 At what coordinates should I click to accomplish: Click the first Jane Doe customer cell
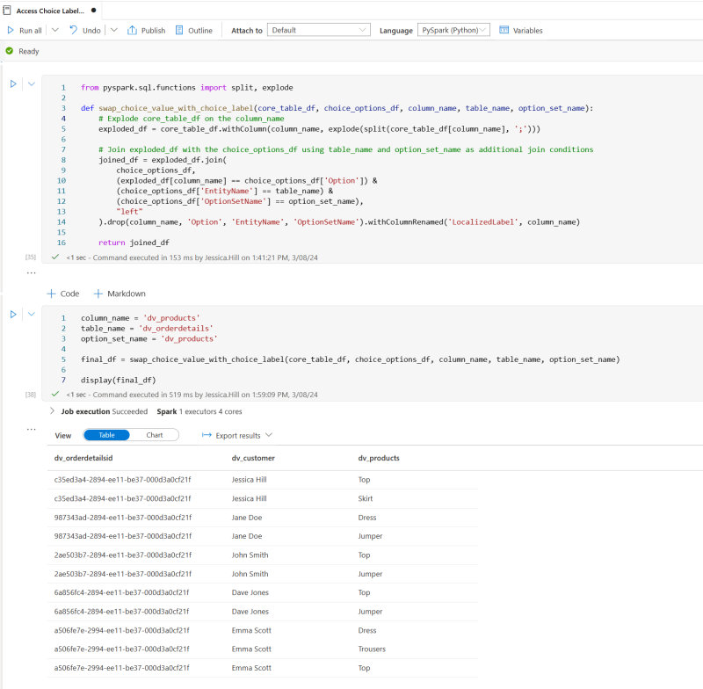(247, 518)
